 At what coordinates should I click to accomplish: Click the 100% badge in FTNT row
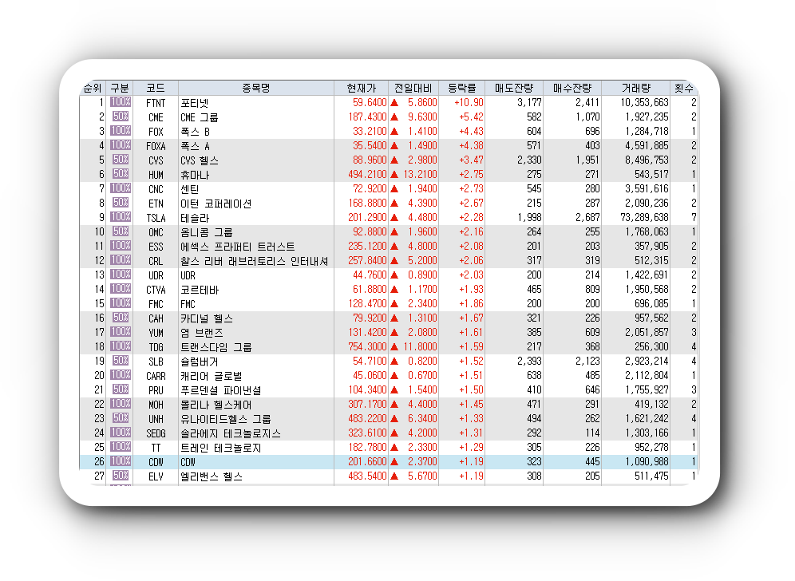(121, 102)
